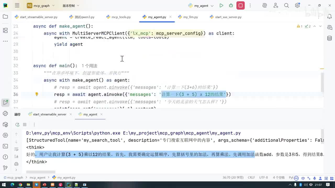The height and width of the screenshot is (188, 335).
Task: Rerun my_agent in Run panel
Action: pyautogui.click(x=17, y=125)
